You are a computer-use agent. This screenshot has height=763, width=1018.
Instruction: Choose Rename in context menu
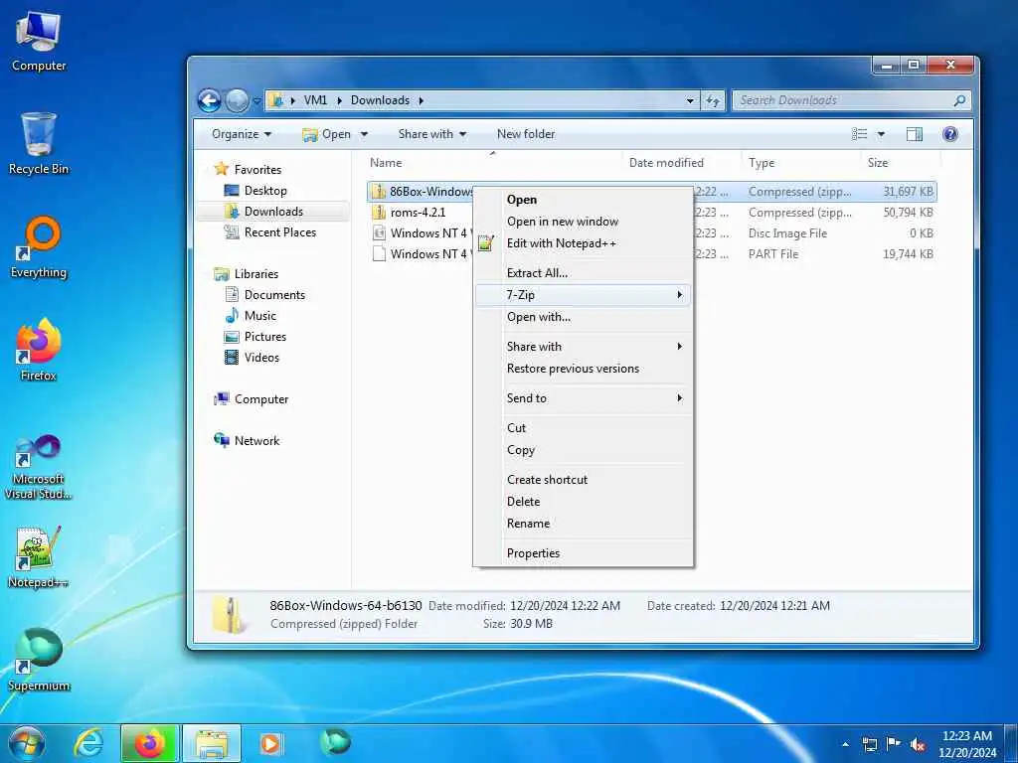(583, 524)
